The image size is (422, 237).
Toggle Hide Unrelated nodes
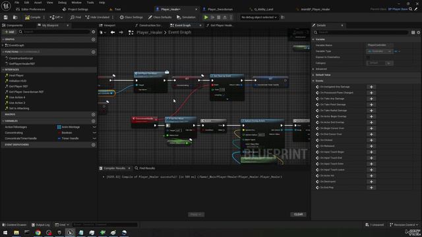point(98,17)
